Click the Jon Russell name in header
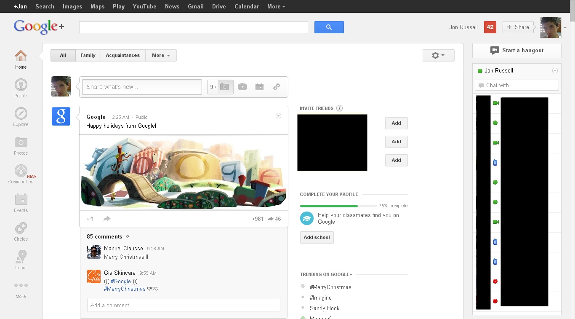Screen dimensions: 575x319 coord(463,27)
